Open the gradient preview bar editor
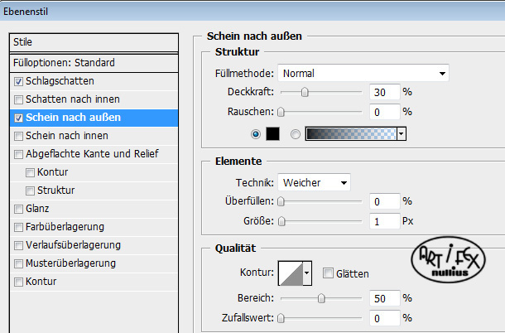 pyautogui.click(x=351, y=134)
